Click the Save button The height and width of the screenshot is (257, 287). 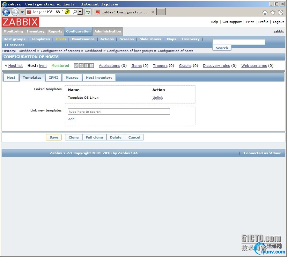[54, 137]
